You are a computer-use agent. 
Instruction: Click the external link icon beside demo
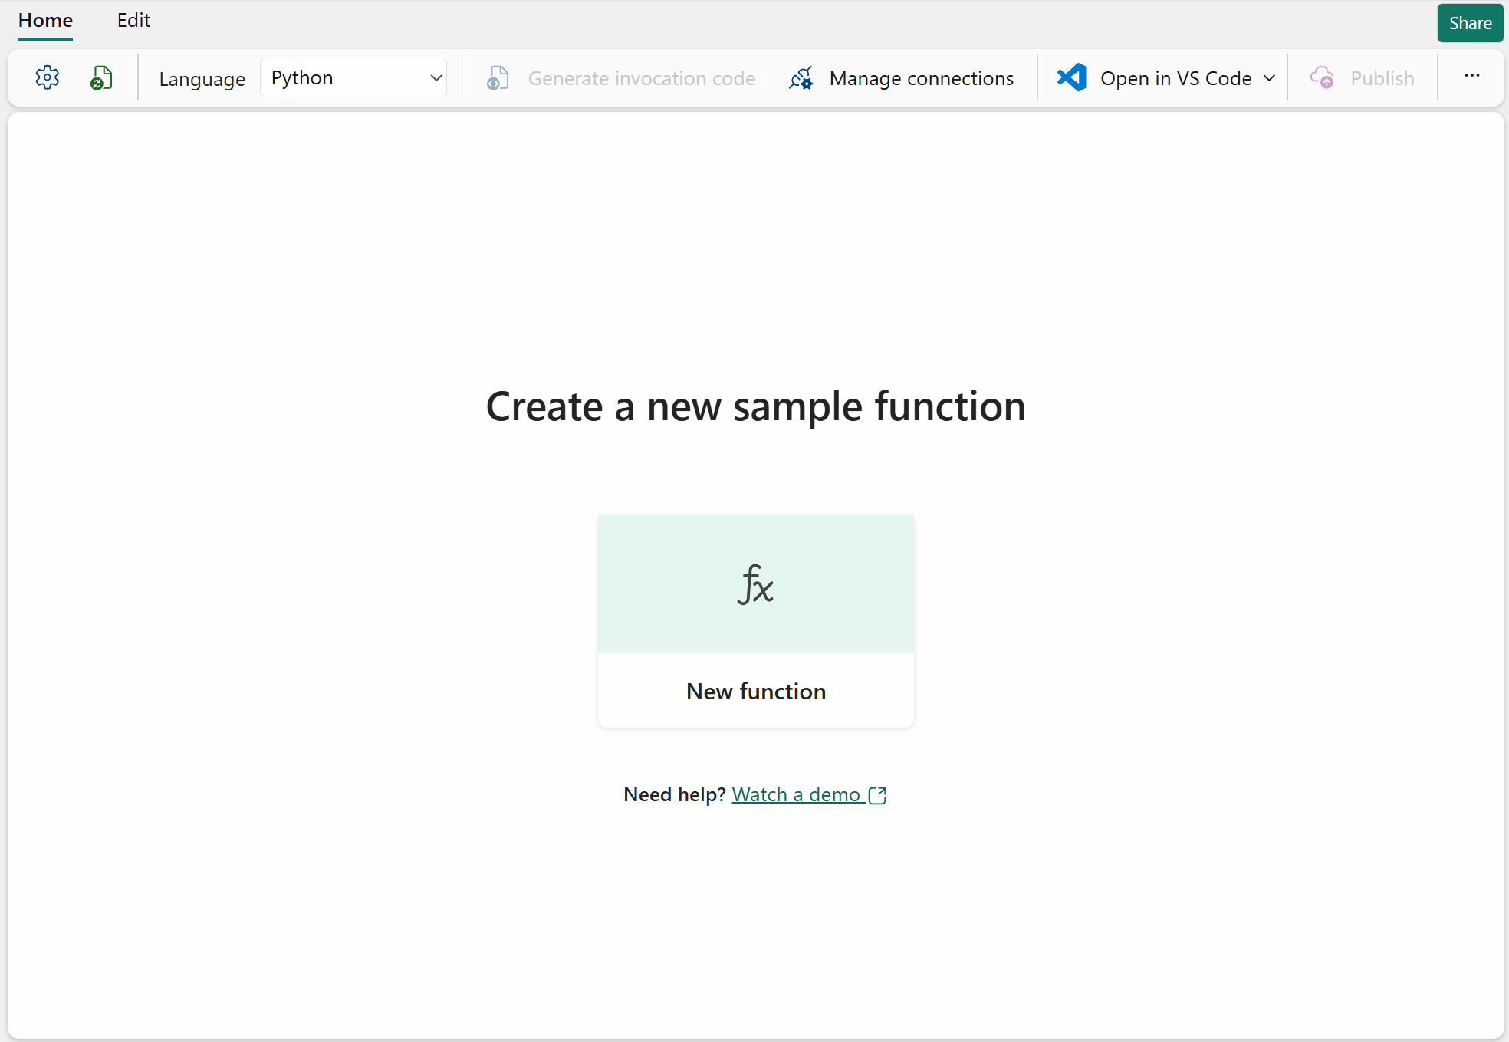click(x=877, y=795)
